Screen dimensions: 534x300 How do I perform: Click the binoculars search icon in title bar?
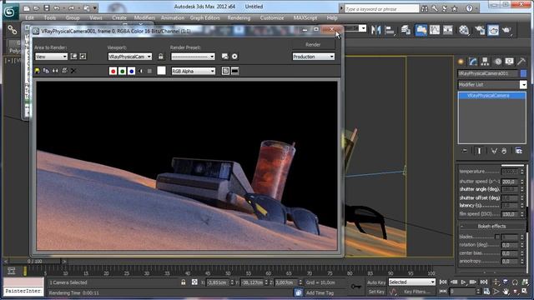pos(425,8)
